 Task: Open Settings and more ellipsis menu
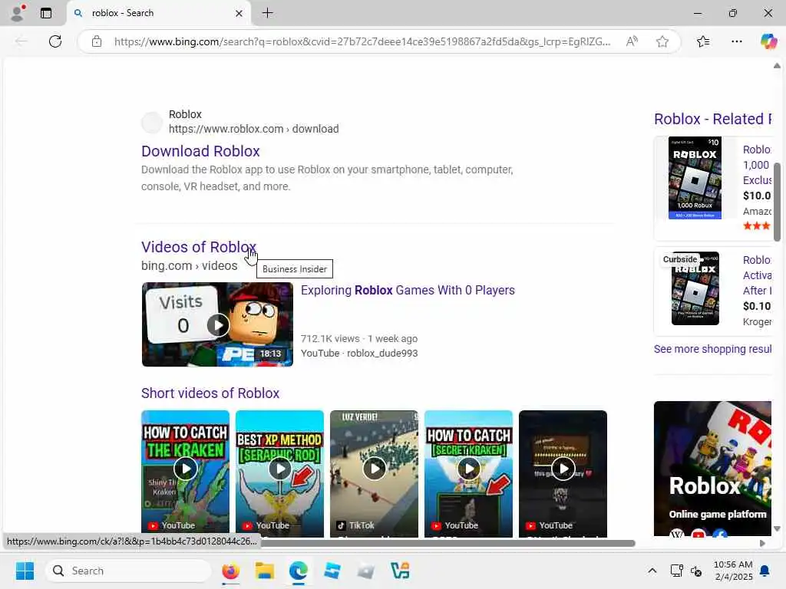(x=736, y=41)
